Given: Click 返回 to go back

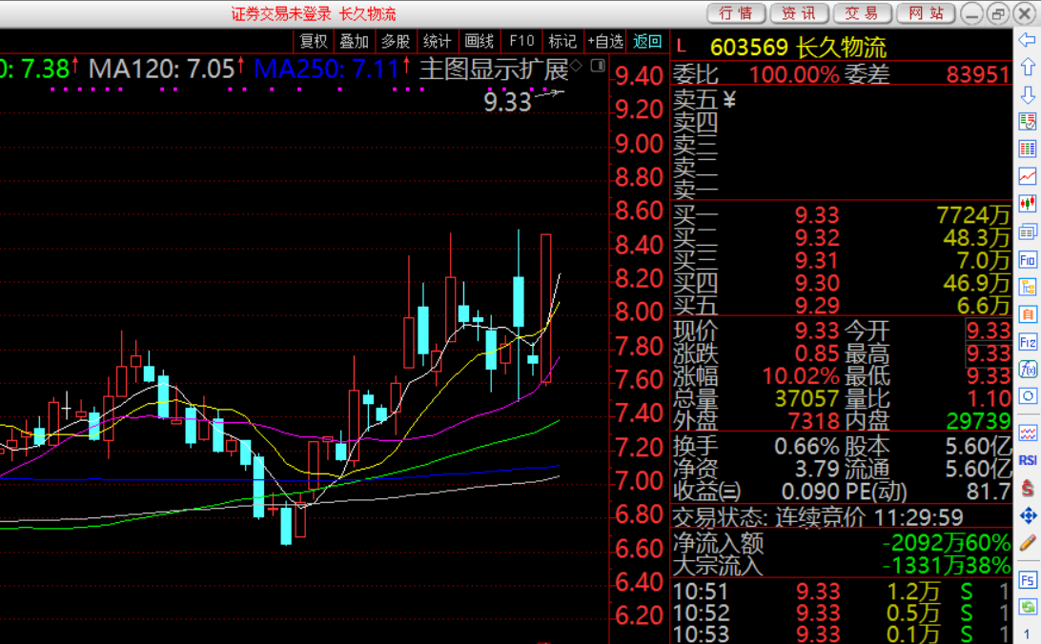Looking at the screenshot, I should coord(647,41).
